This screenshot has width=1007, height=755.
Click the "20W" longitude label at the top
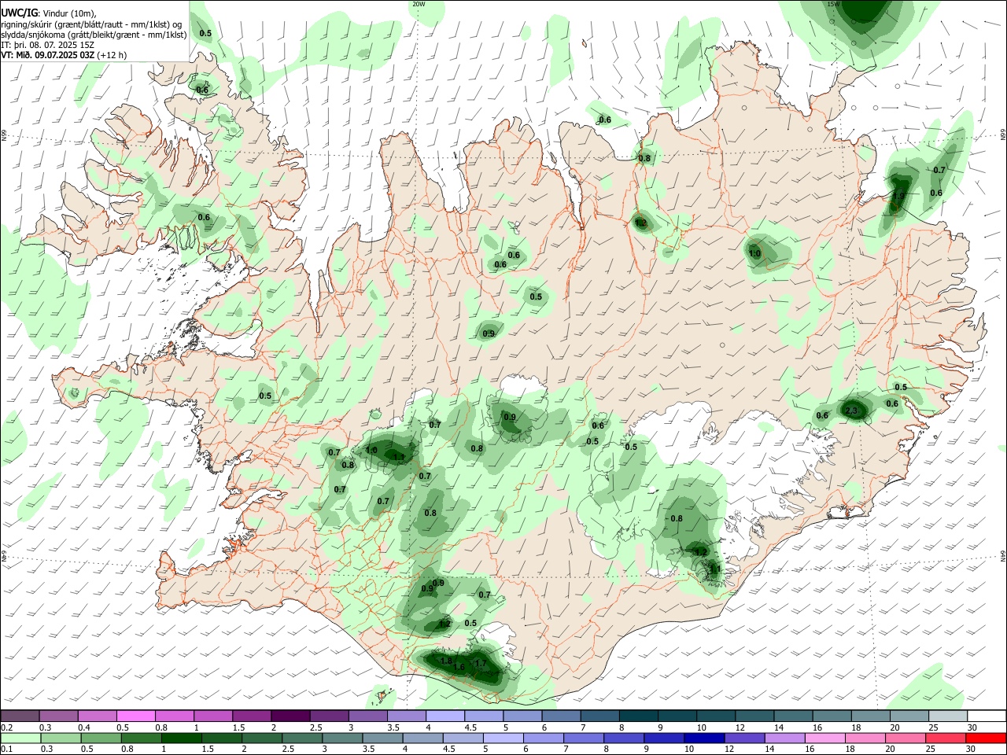point(419,4)
